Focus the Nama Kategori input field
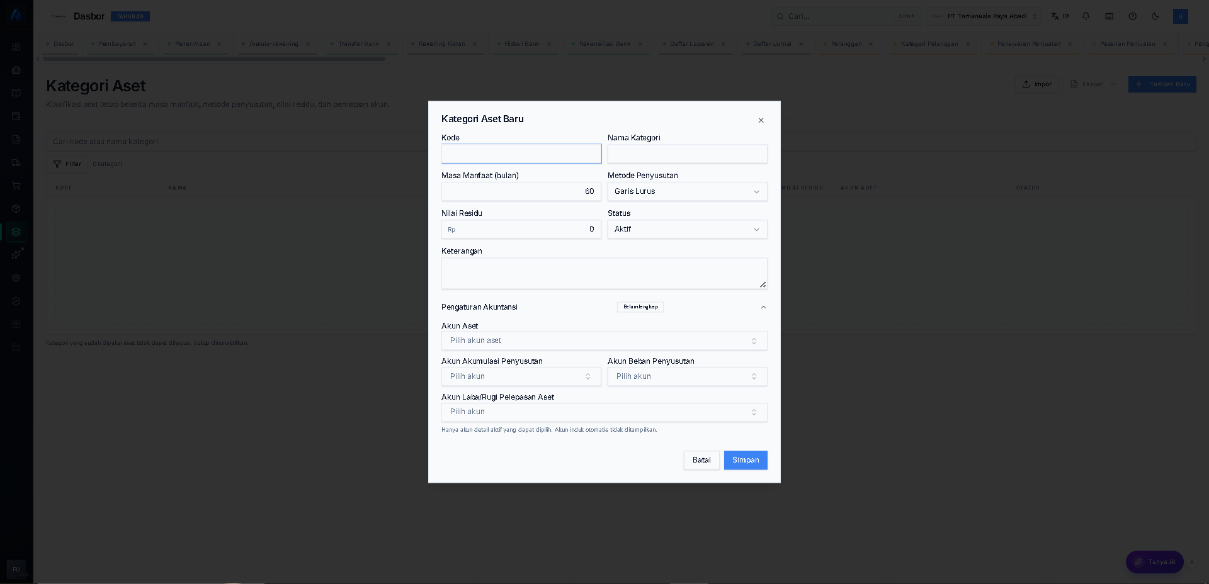1209x584 pixels. click(688, 154)
